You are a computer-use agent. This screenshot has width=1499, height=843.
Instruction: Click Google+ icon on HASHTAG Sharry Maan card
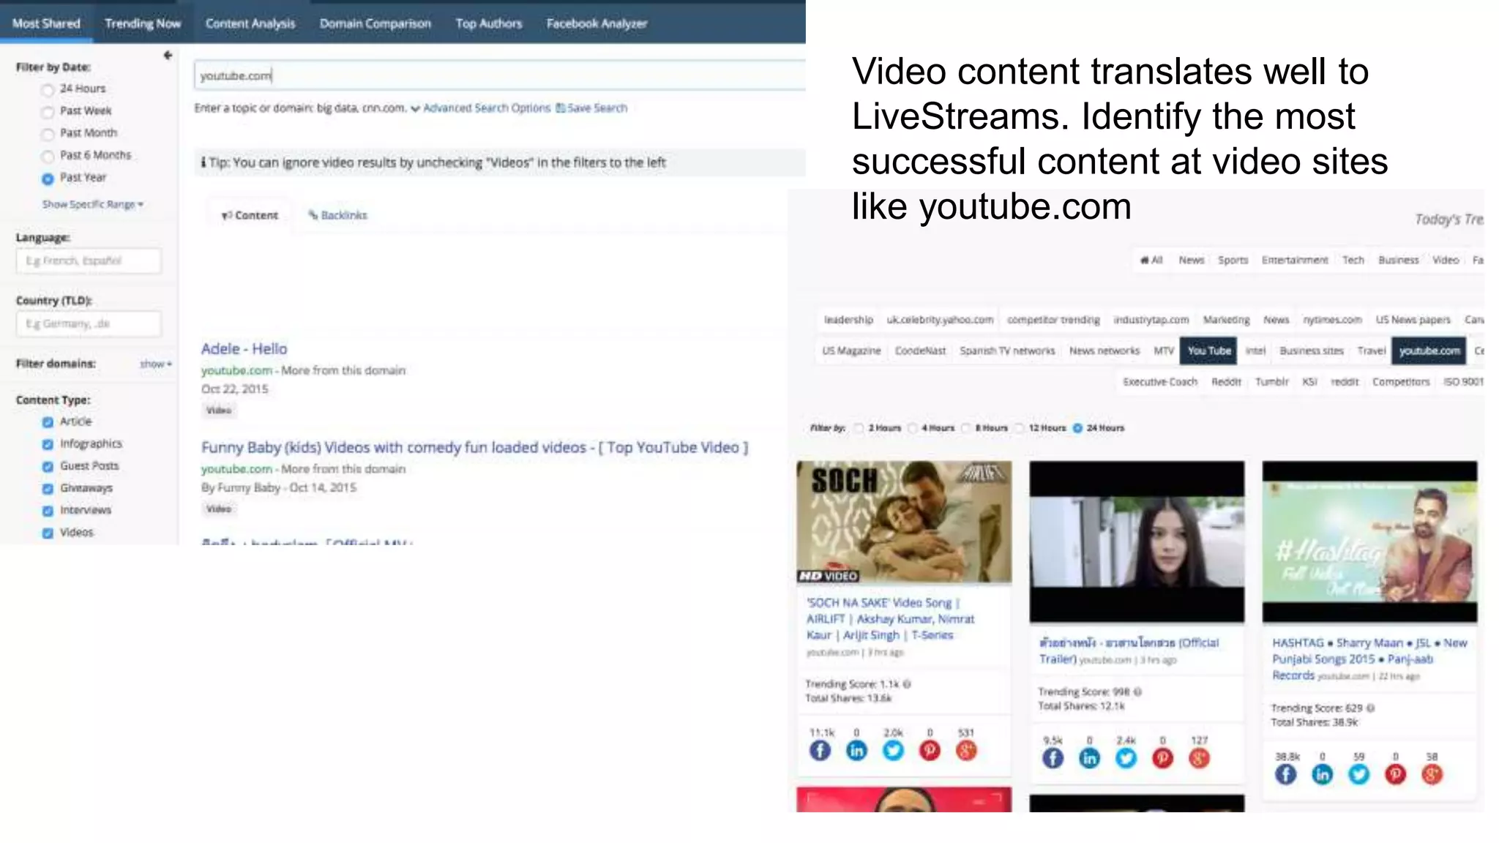pyautogui.click(x=1432, y=774)
